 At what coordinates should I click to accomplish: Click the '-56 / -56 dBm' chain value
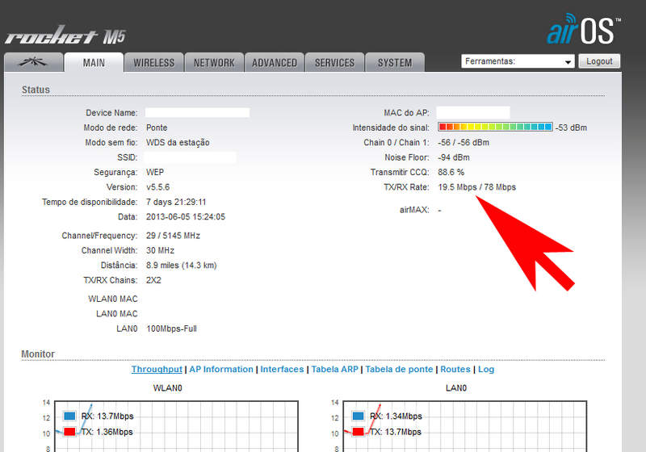pos(464,142)
